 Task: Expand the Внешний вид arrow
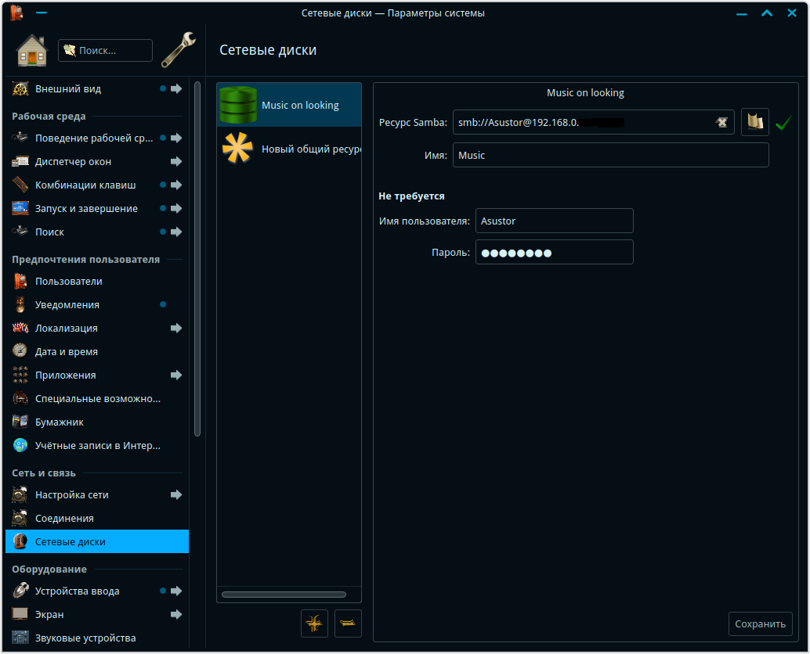click(x=176, y=89)
